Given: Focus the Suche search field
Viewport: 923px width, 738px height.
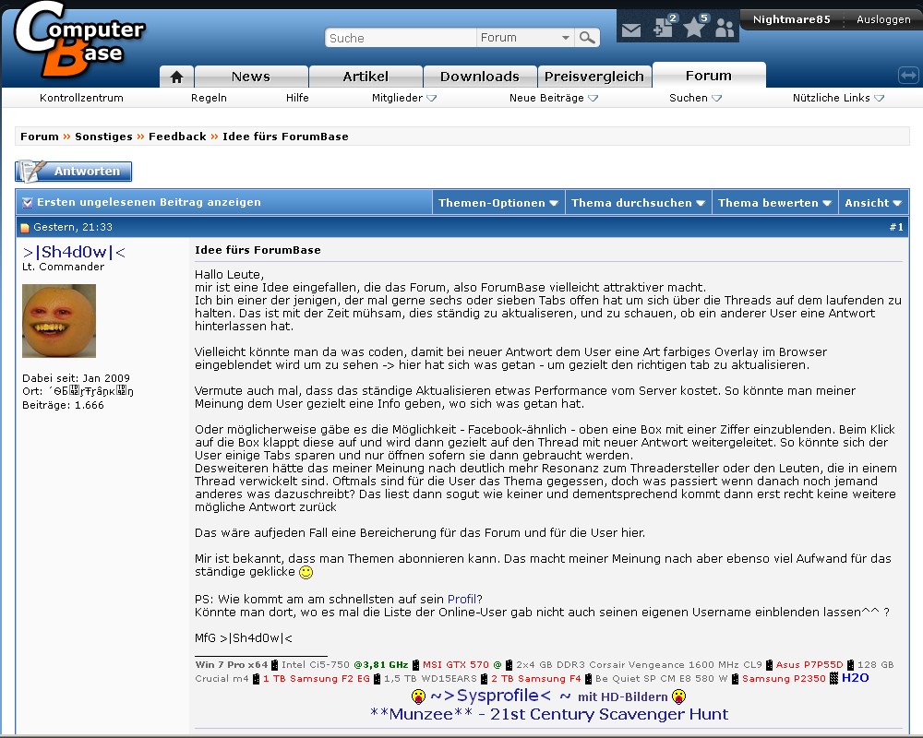Looking at the screenshot, I should click(401, 38).
